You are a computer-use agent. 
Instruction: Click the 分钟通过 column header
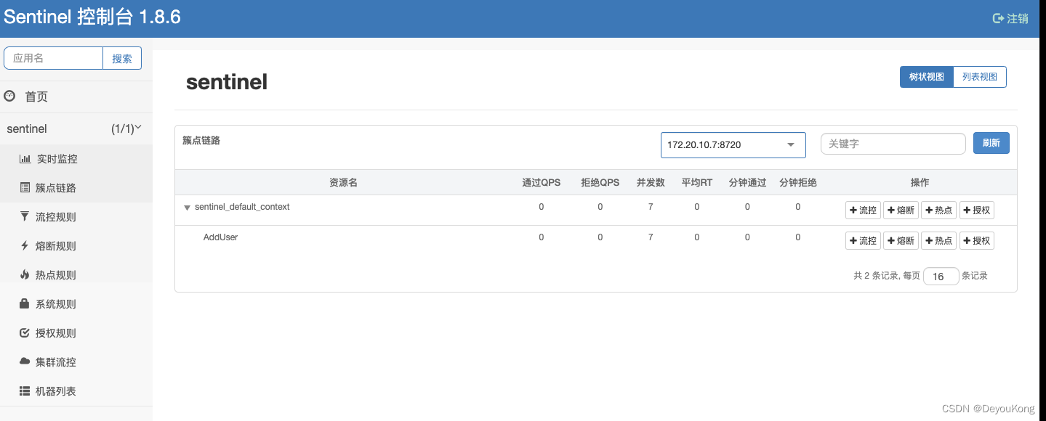747,183
